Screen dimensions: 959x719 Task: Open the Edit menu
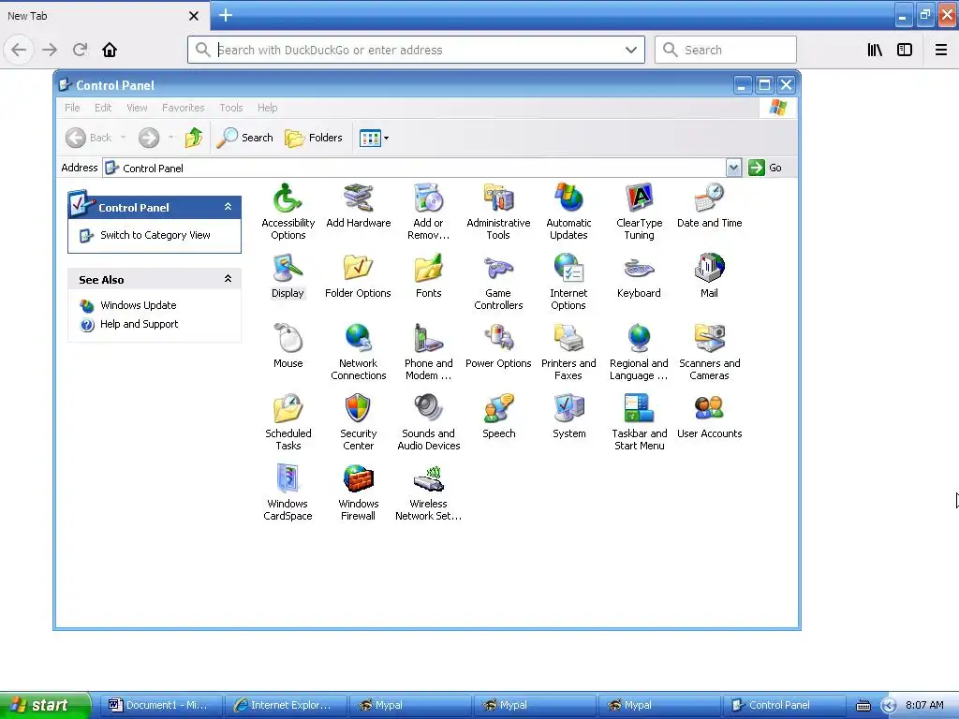coord(103,108)
